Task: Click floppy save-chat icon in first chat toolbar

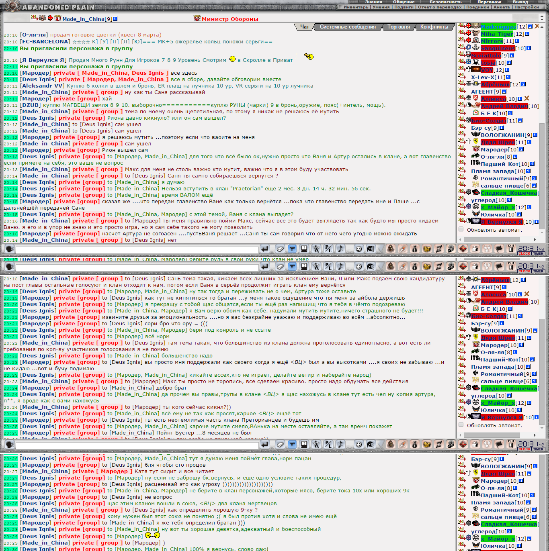Action: [304, 249]
